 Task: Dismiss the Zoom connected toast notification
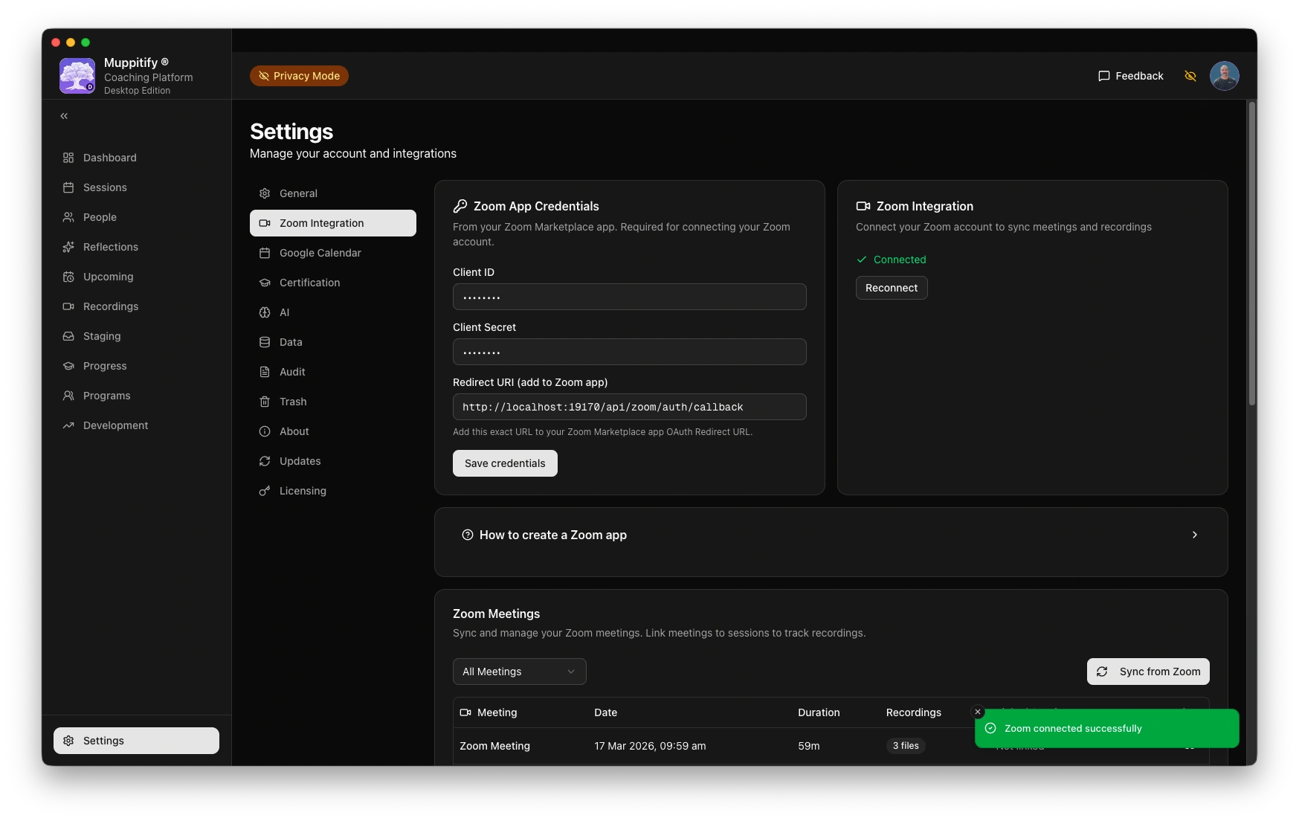click(978, 712)
